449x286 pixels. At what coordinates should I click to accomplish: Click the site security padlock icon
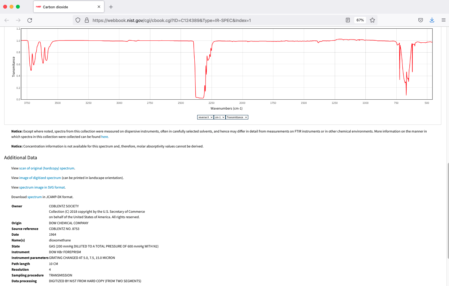pyautogui.click(x=86, y=20)
